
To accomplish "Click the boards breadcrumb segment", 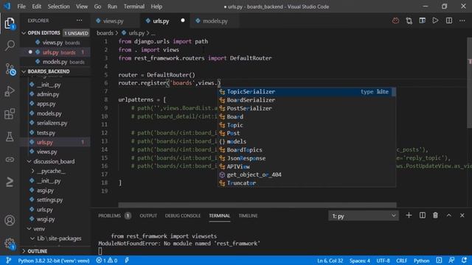I will click(x=105, y=33).
